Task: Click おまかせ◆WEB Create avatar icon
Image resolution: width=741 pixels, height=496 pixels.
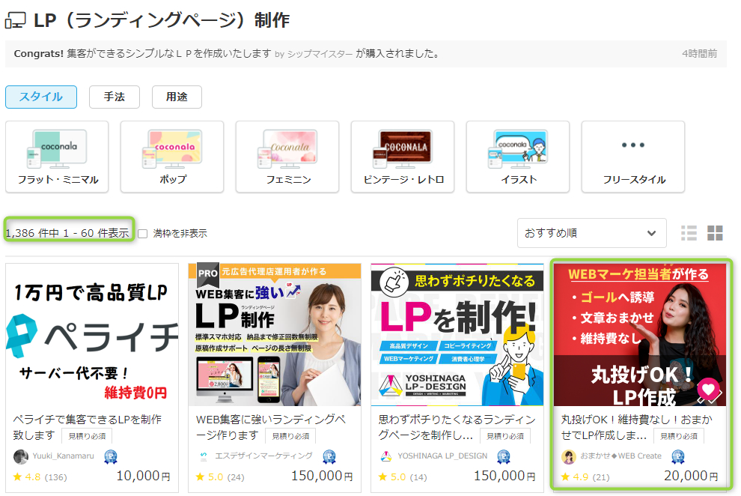Action: [569, 457]
